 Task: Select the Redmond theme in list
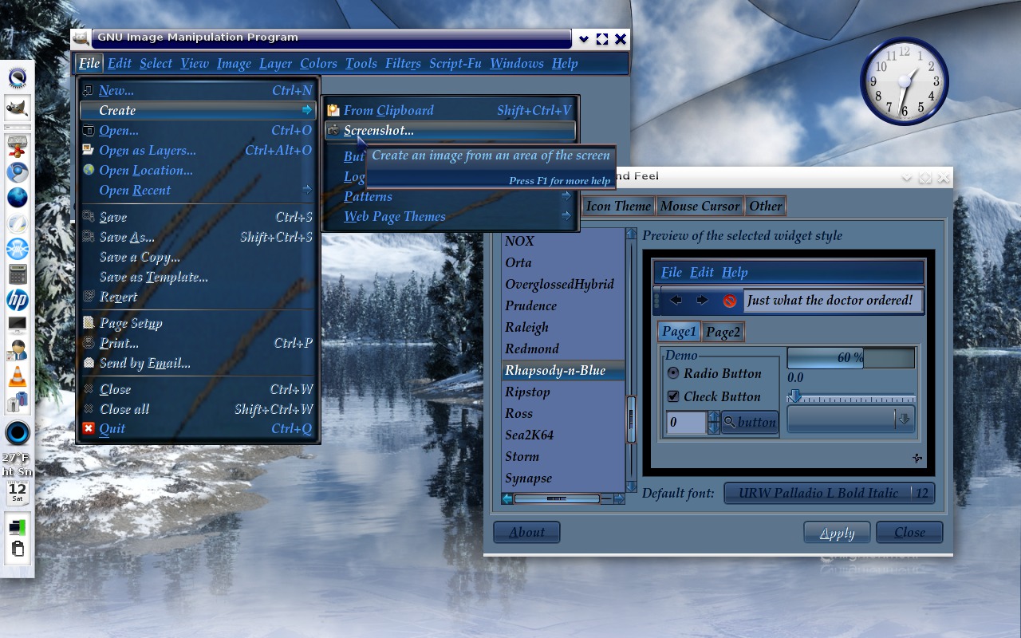(563, 349)
